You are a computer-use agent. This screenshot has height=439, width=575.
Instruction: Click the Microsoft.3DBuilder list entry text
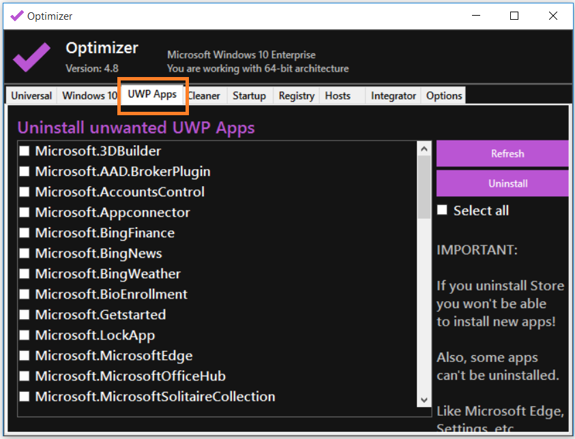[x=98, y=151]
